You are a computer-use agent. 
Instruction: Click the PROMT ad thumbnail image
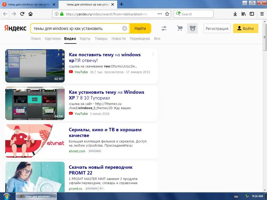coord(35,177)
